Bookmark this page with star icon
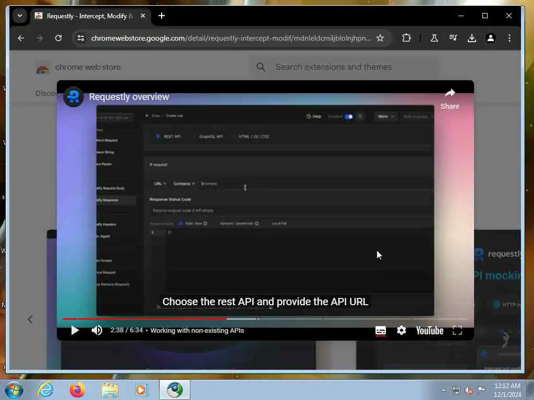This screenshot has width=534, height=400. tap(380, 38)
